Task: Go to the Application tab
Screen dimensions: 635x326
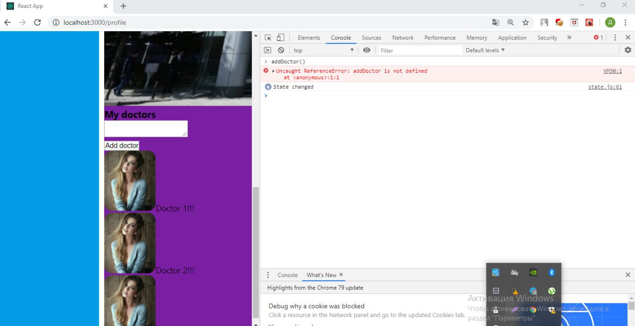Action: pos(512,38)
